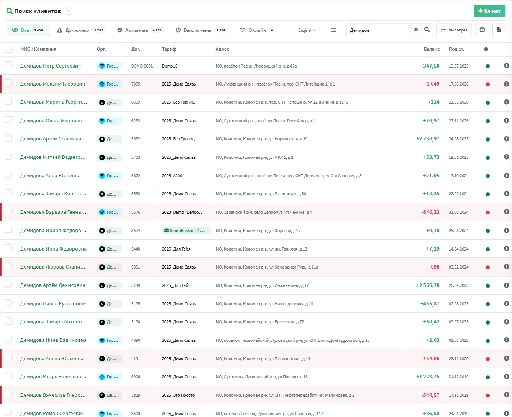Tick the select-all checkbox in header
This screenshot has width=512, height=417.
[x=8, y=49]
